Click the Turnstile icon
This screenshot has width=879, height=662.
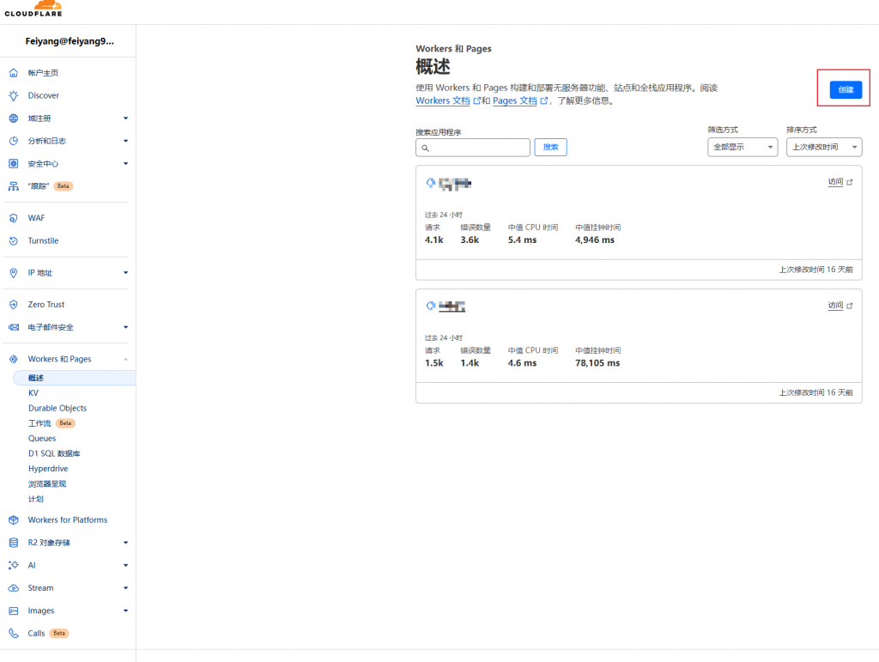coord(14,240)
